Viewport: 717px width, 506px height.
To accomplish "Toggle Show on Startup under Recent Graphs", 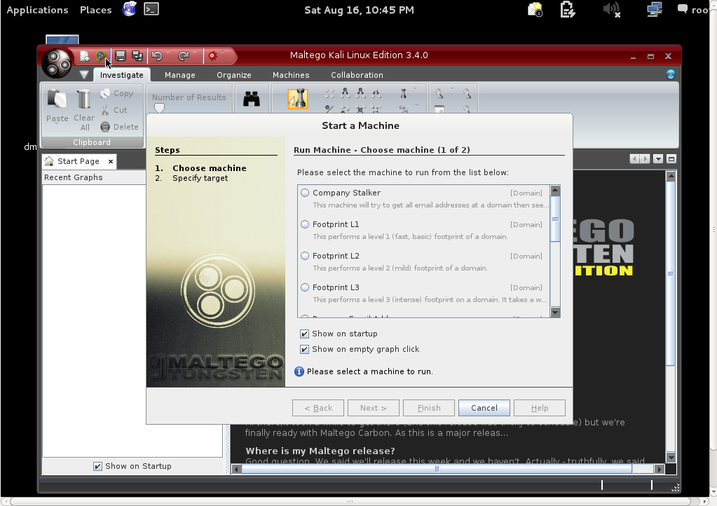I will pos(98,466).
